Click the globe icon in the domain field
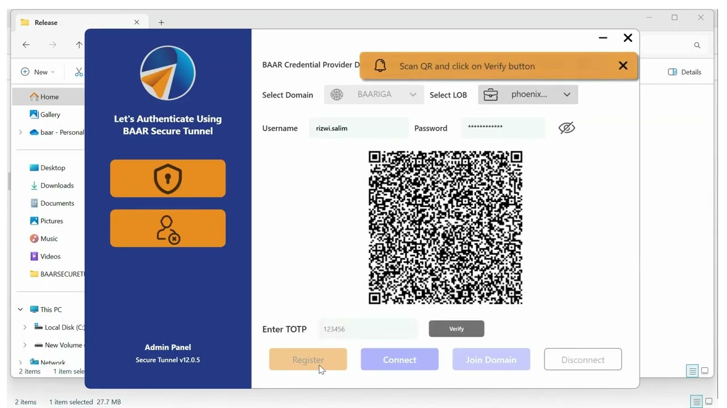 (337, 95)
